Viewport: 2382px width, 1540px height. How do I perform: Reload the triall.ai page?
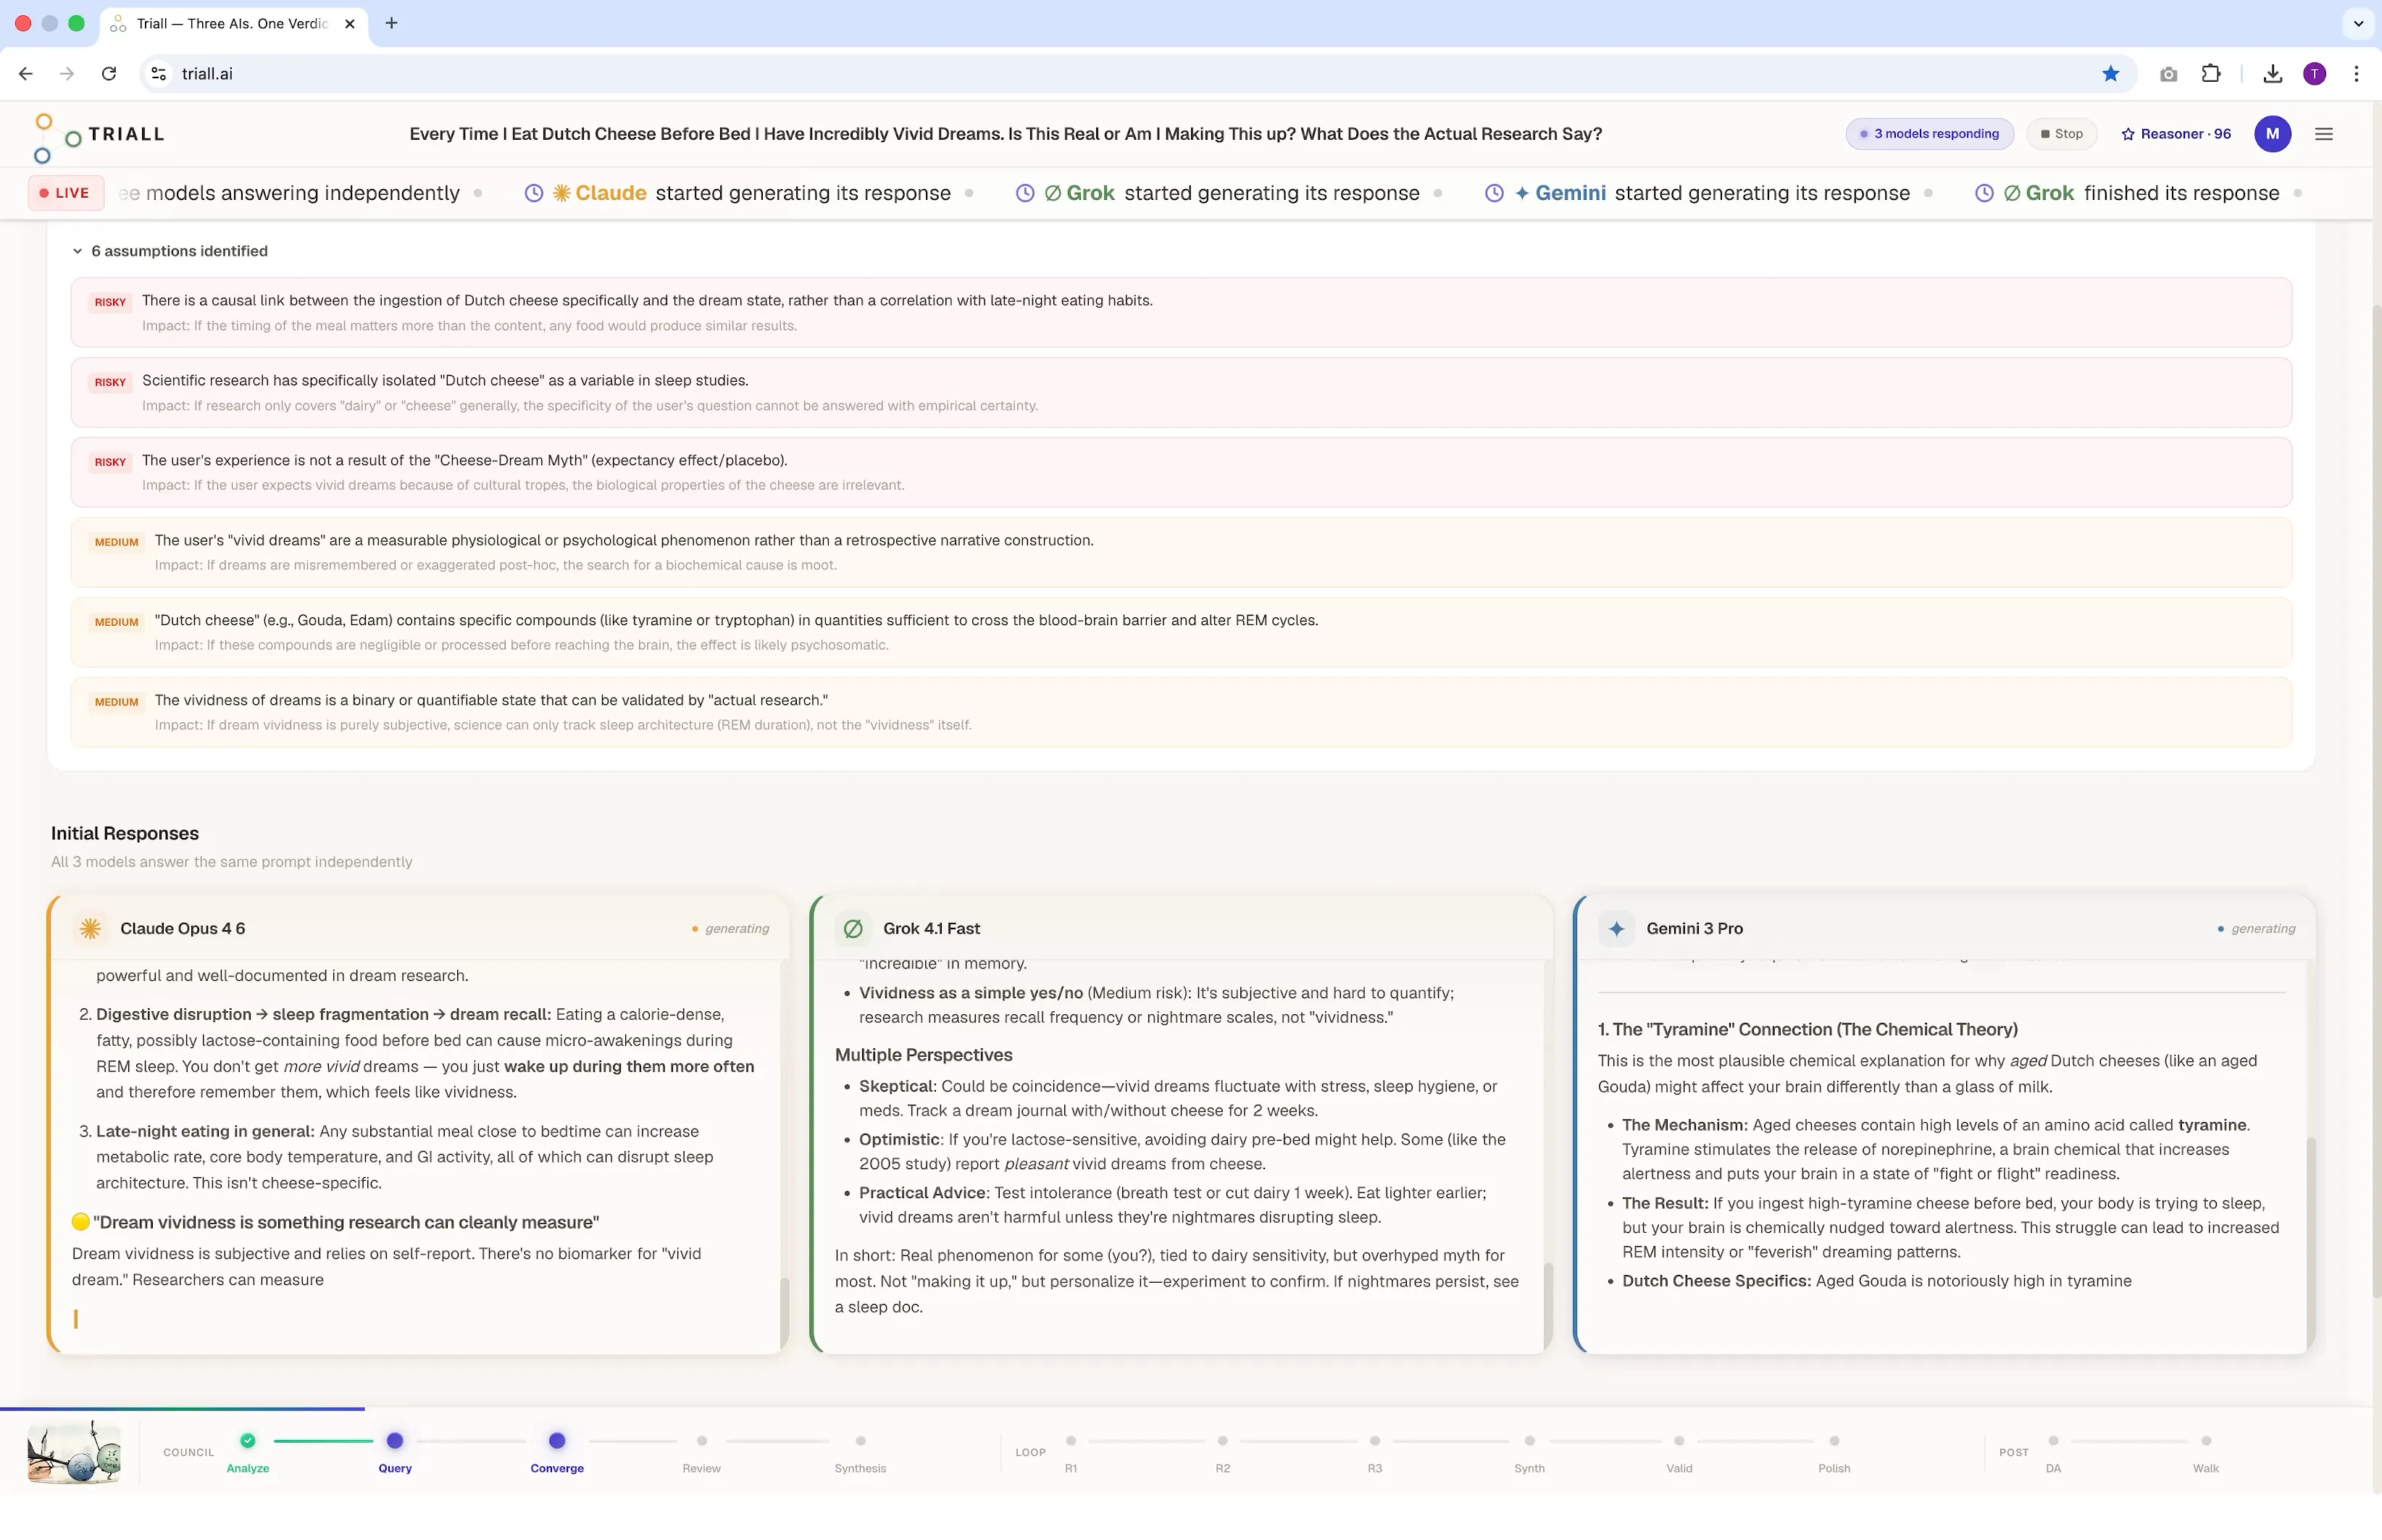(109, 74)
